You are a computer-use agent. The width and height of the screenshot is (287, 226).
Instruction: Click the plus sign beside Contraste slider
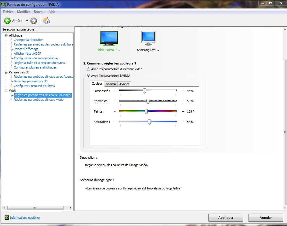coord(183,101)
